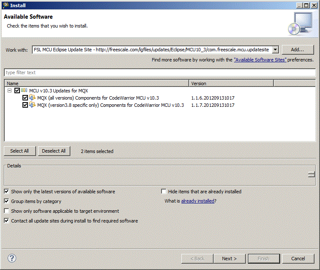
Task: Sort by the Name column header
Action: (97, 84)
